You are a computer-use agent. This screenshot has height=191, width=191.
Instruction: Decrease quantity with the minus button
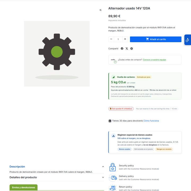click(x=111, y=39)
